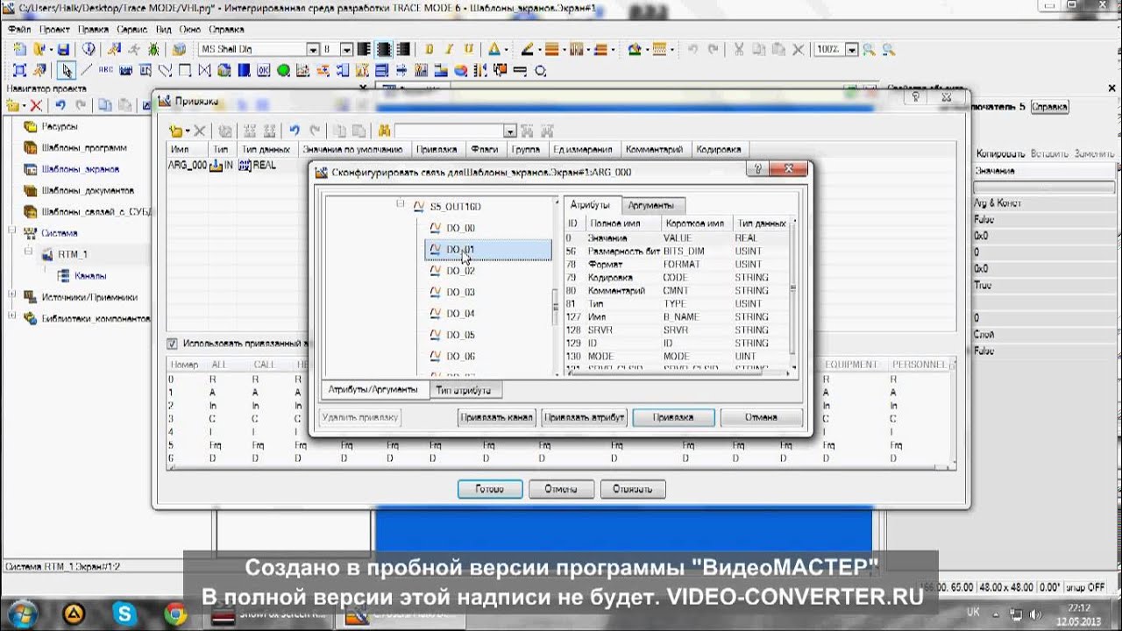Open the font name MS Shell Dlg dropdown
1122x631 pixels.
click(313, 50)
